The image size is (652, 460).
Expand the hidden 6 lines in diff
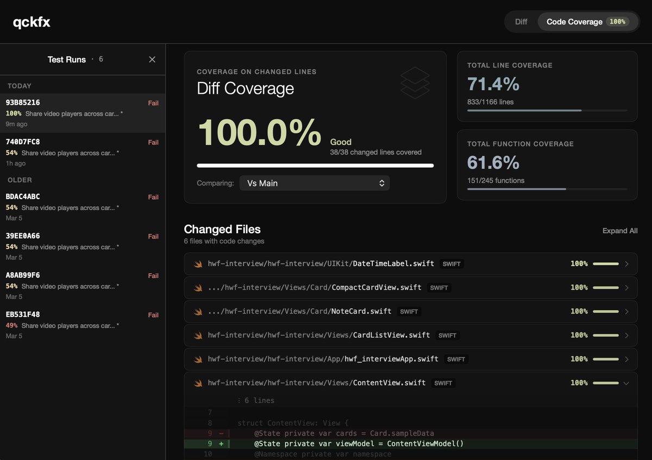click(256, 400)
